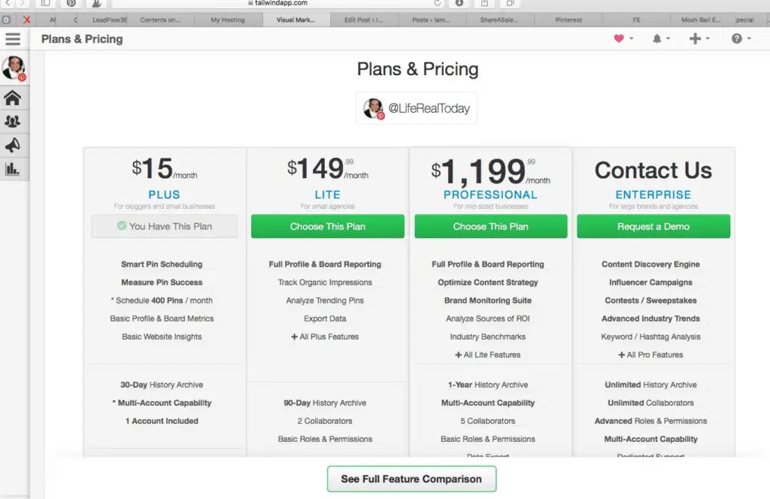The image size is (770, 499).
Task: Open the hamburger menu icon
Action: point(13,39)
